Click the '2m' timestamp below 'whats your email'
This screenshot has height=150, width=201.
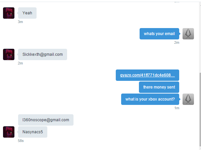tap(177, 42)
